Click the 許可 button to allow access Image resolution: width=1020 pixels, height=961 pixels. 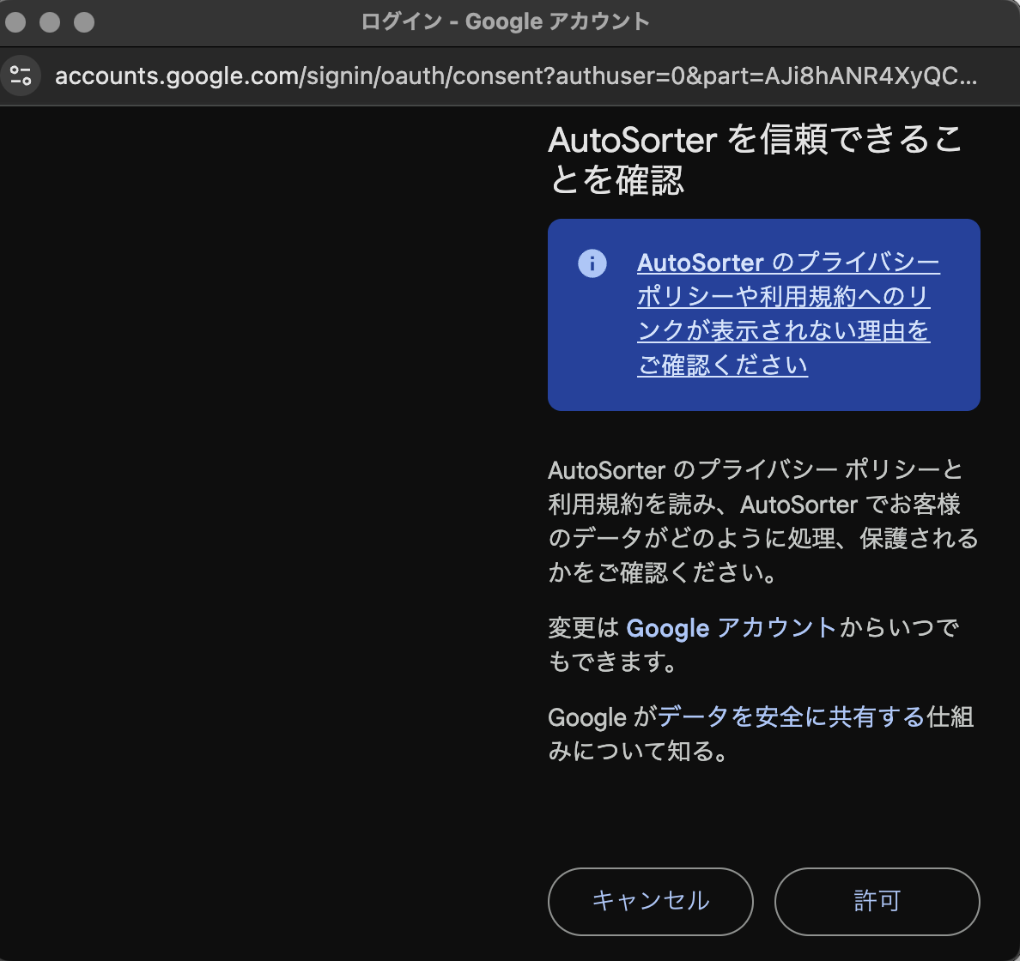877,901
